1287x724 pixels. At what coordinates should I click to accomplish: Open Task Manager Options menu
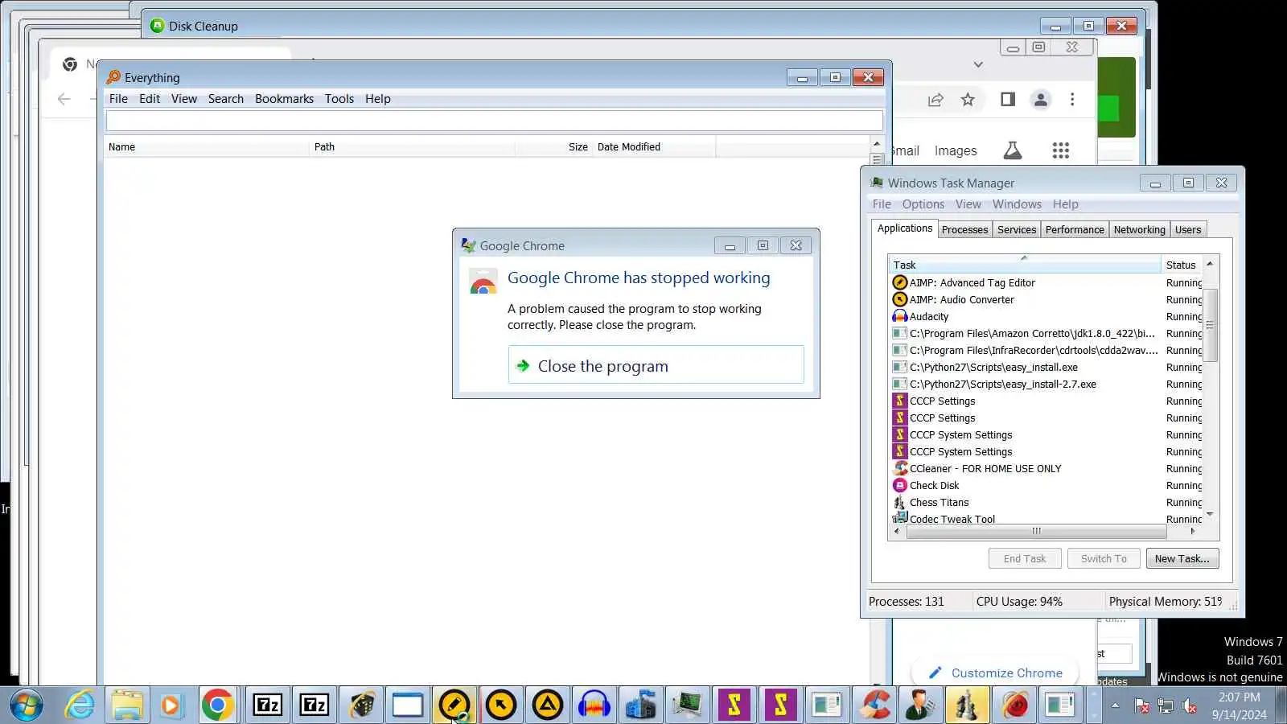pos(923,204)
